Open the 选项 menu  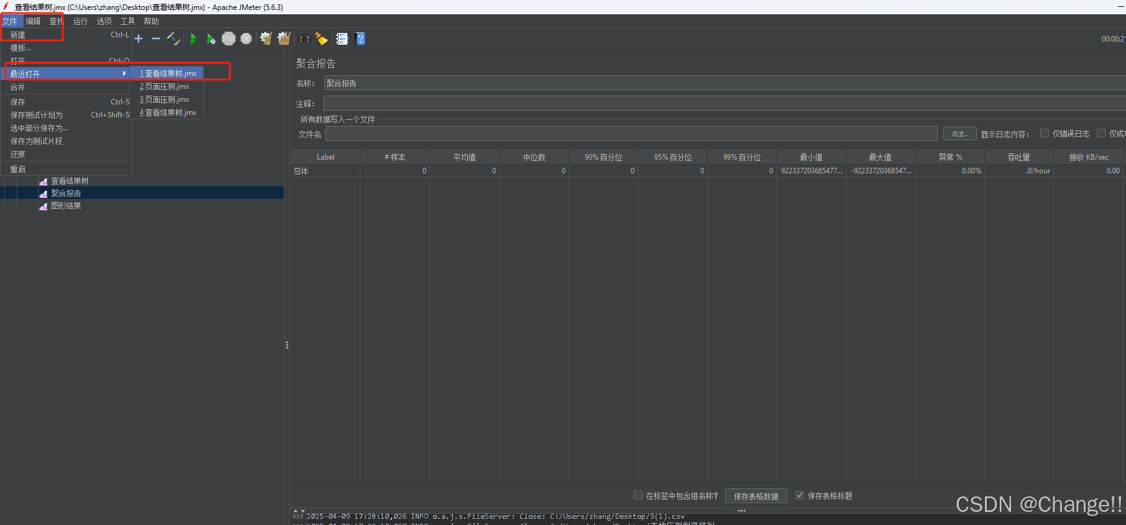coord(104,21)
